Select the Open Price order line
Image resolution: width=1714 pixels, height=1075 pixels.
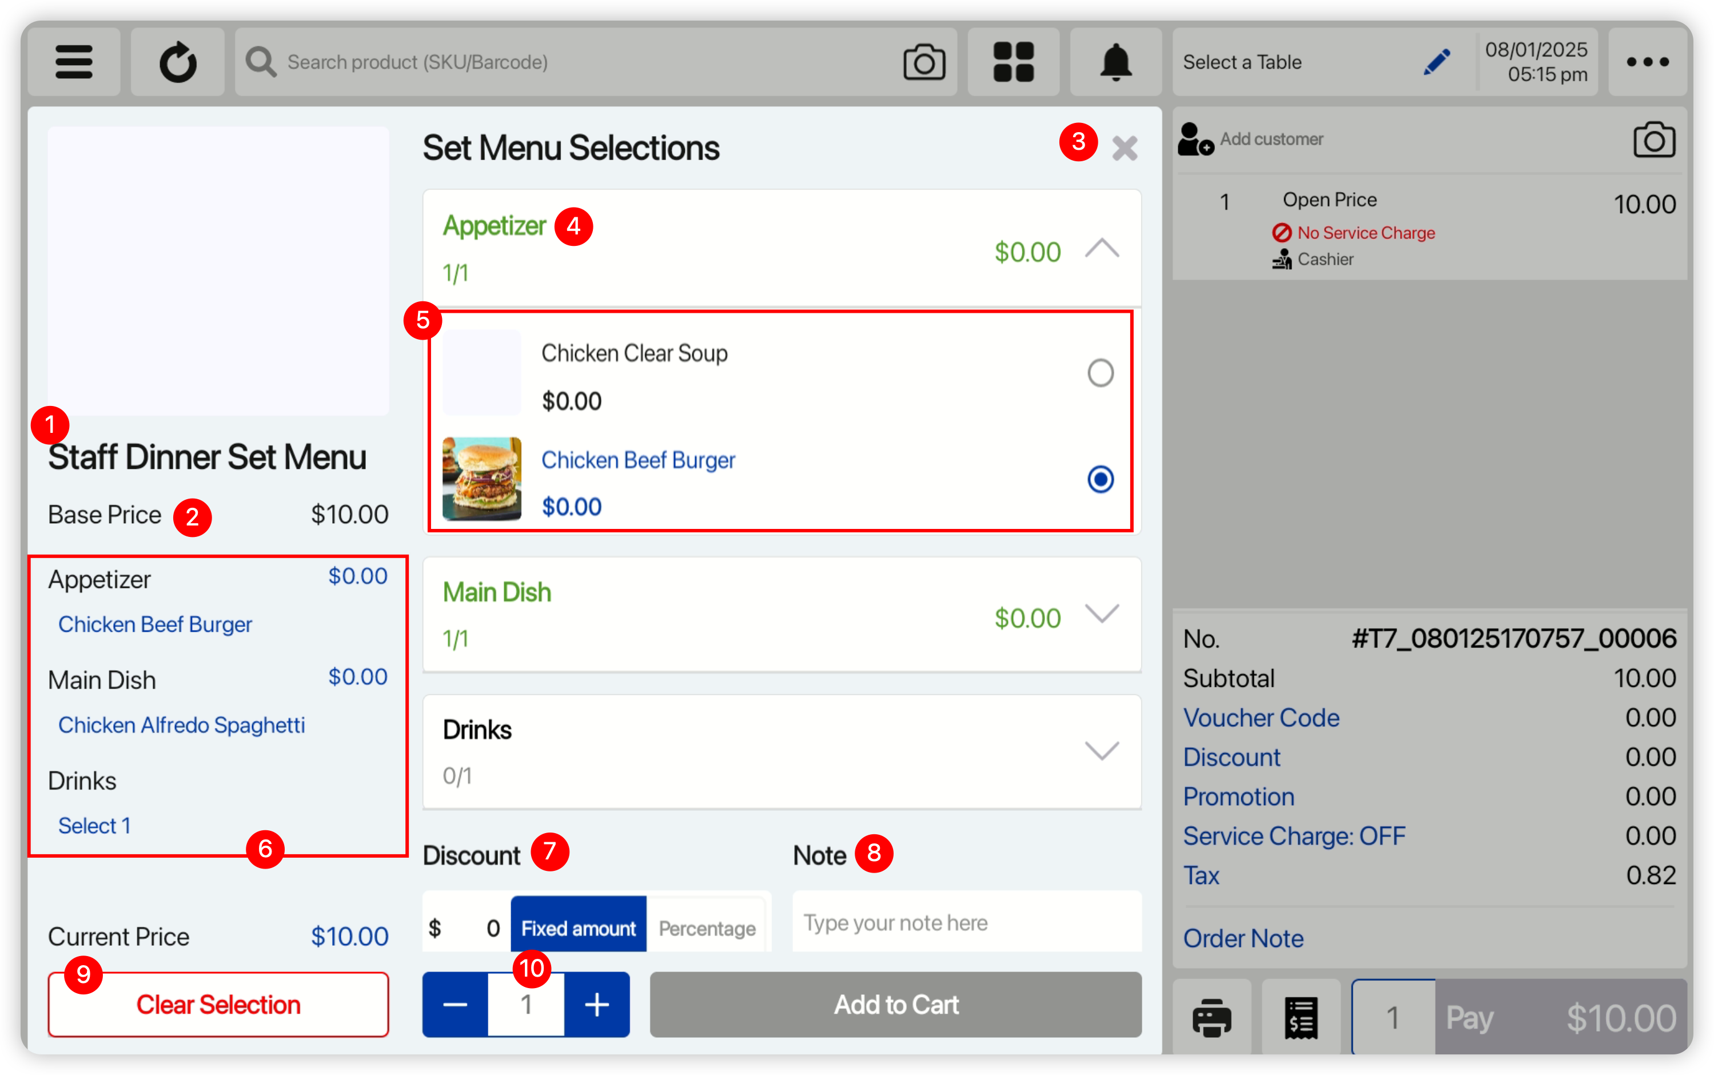(1429, 228)
